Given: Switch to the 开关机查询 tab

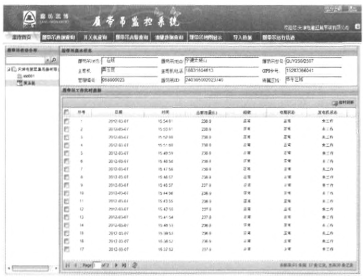Looking at the screenshot, I should pyautogui.click(x=94, y=37).
